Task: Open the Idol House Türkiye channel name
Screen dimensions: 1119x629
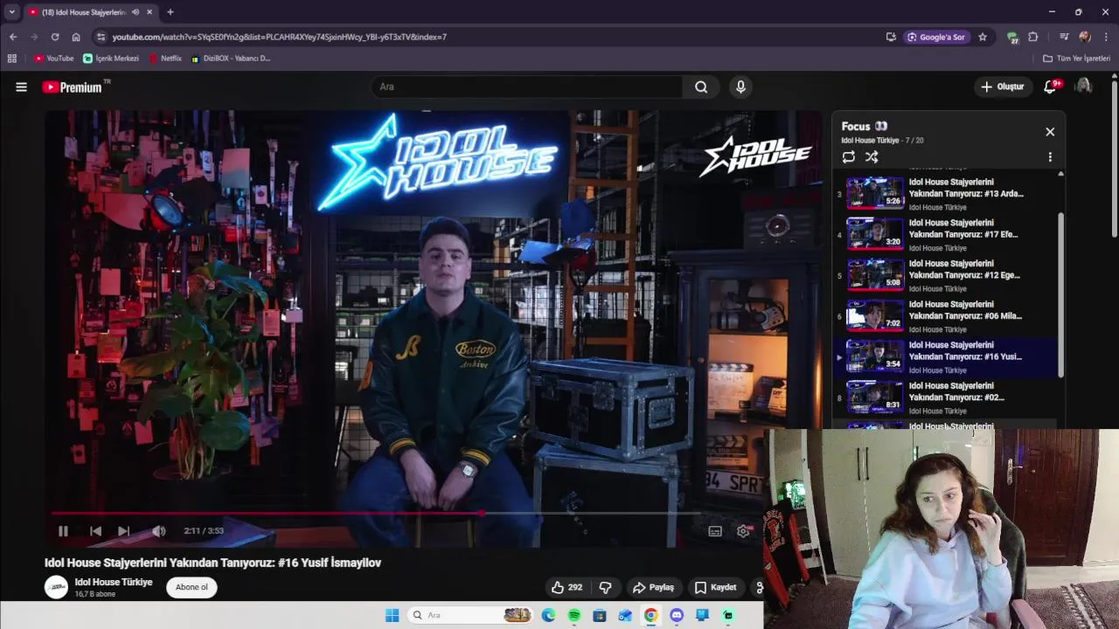Action: (114, 582)
